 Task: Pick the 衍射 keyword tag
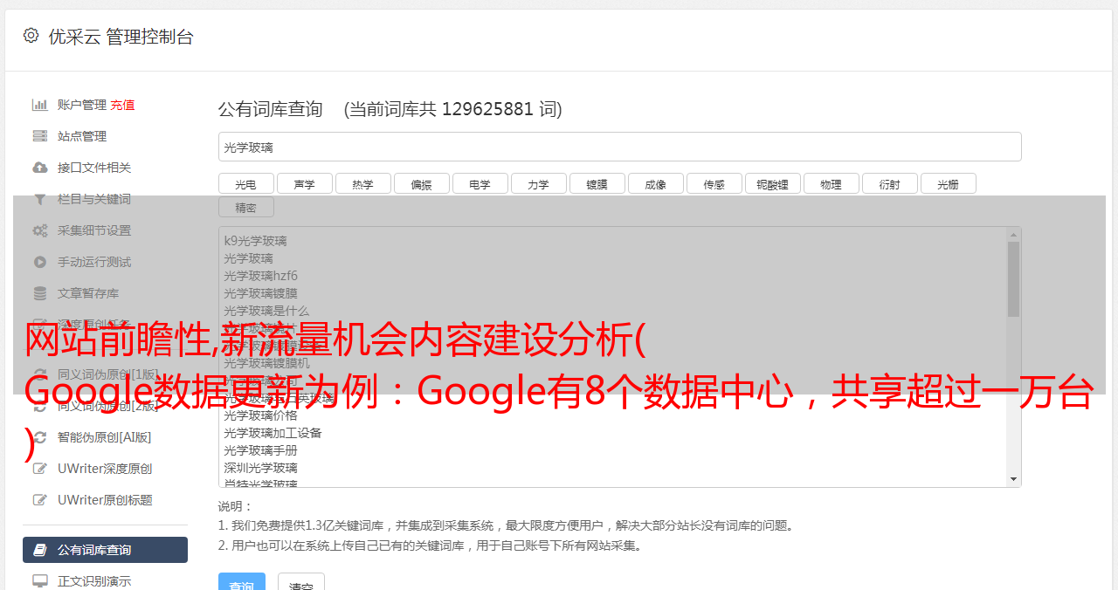(x=889, y=183)
